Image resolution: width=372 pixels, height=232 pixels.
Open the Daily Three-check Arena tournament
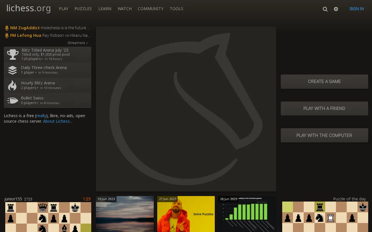47,70
